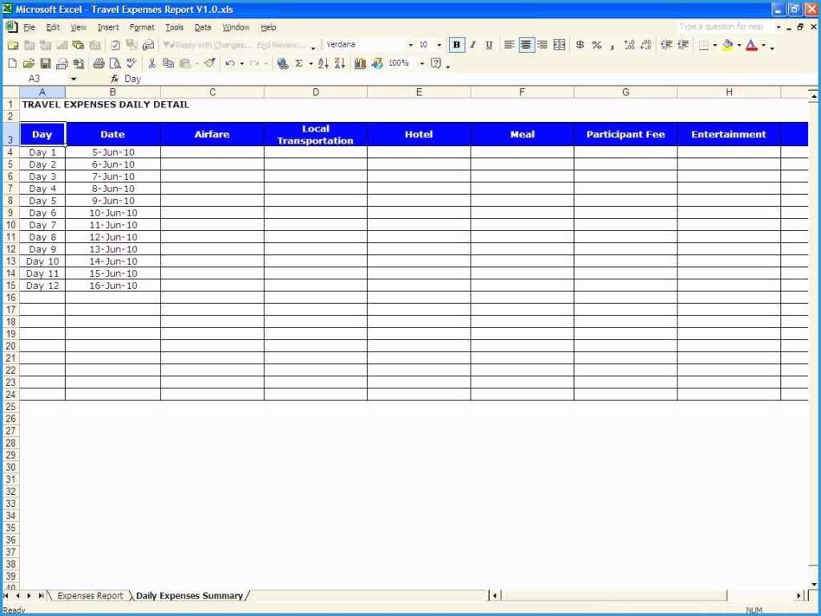Toggle Center alignment
The image size is (821, 616).
[x=526, y=45]
